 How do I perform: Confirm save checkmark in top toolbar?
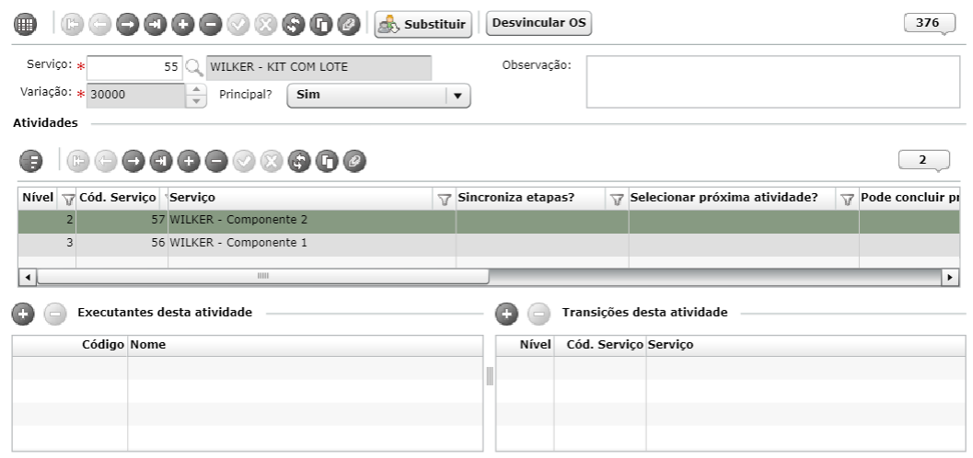pyautogui.click(x=238, y=25)
